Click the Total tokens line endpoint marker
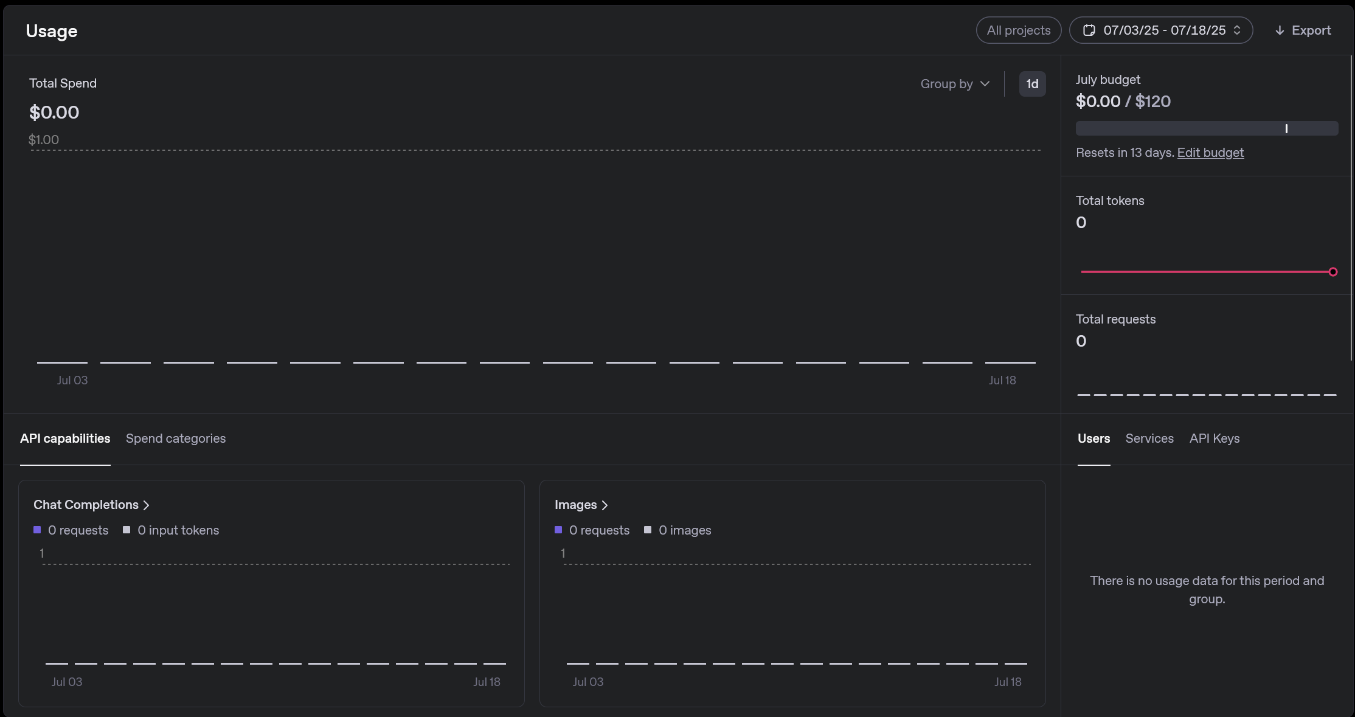Viewport: 1355px width, 717px height. click(1333, 272)
